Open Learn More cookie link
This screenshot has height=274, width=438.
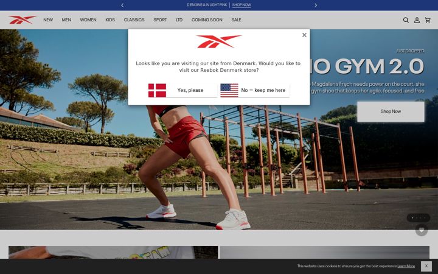[x=406, y=266]
